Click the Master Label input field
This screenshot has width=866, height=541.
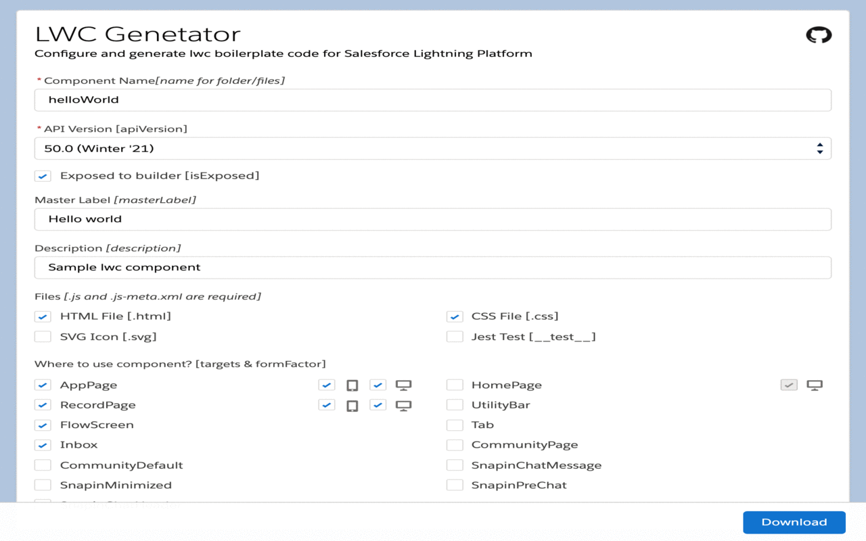pos(433,219)
